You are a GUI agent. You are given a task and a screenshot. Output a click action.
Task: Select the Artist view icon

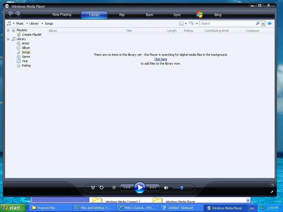19,43
